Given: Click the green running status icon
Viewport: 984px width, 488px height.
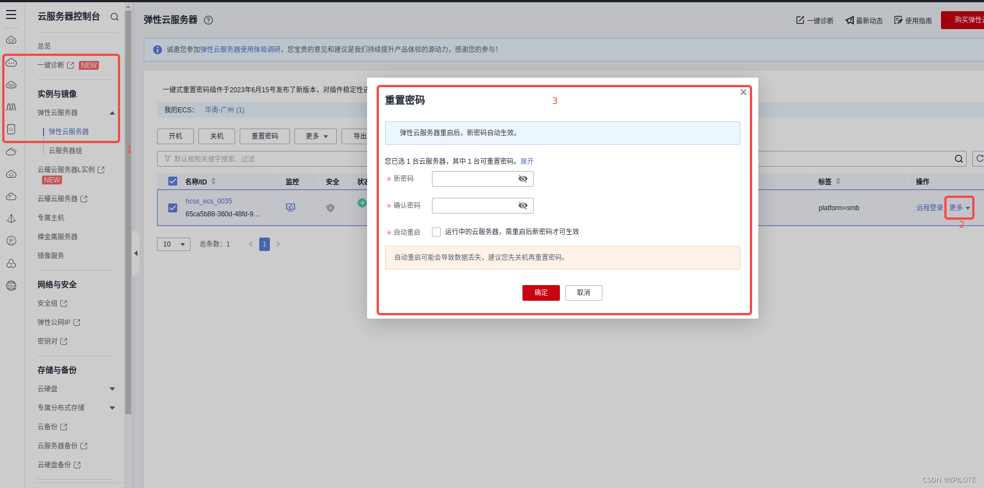Looking at the screenshot, I should tap(362, 203).
